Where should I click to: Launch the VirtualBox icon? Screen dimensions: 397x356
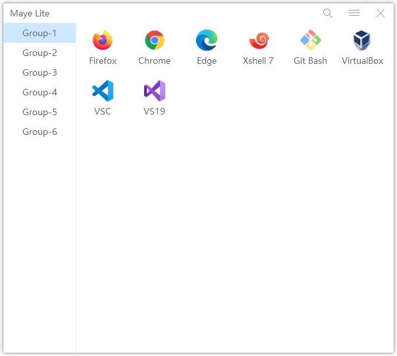click(x=362, y=41)
